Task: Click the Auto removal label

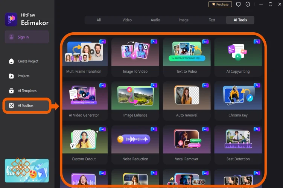Action: point(187,115)
